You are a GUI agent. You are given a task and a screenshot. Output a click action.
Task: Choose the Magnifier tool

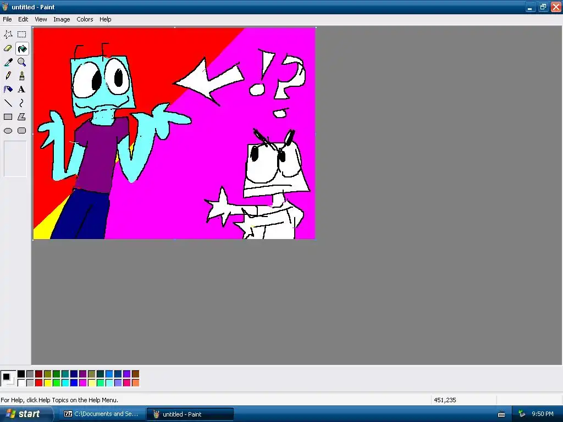tap(22, 62)
